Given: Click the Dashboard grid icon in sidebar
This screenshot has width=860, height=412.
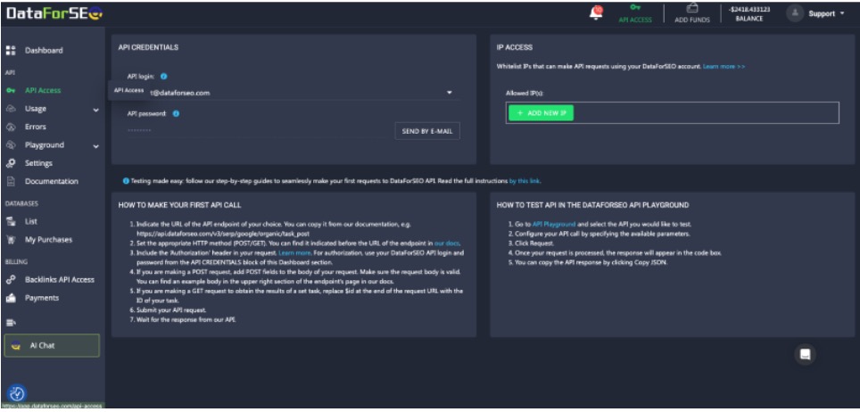Looking at the screenshot, I should click(11, 51).
